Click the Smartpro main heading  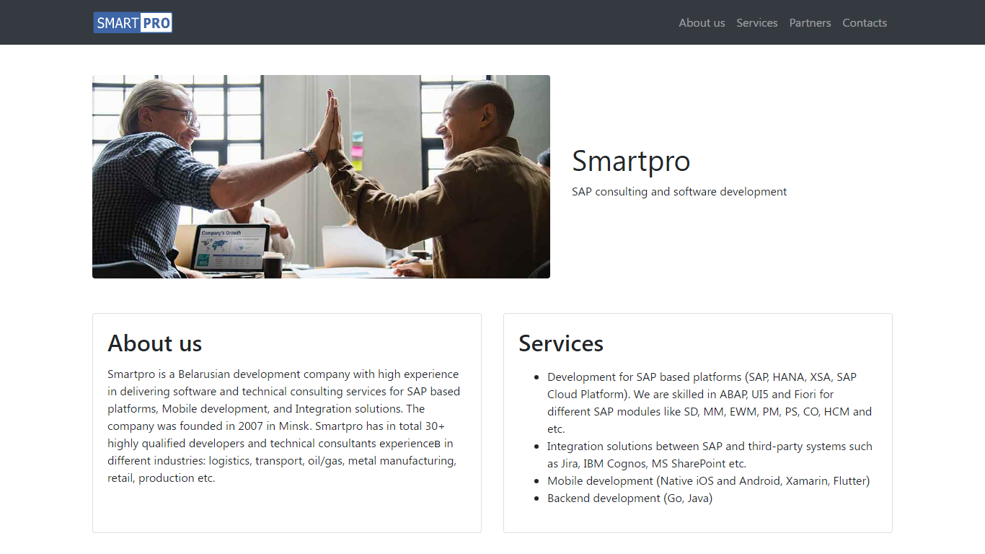coord(631,161)
